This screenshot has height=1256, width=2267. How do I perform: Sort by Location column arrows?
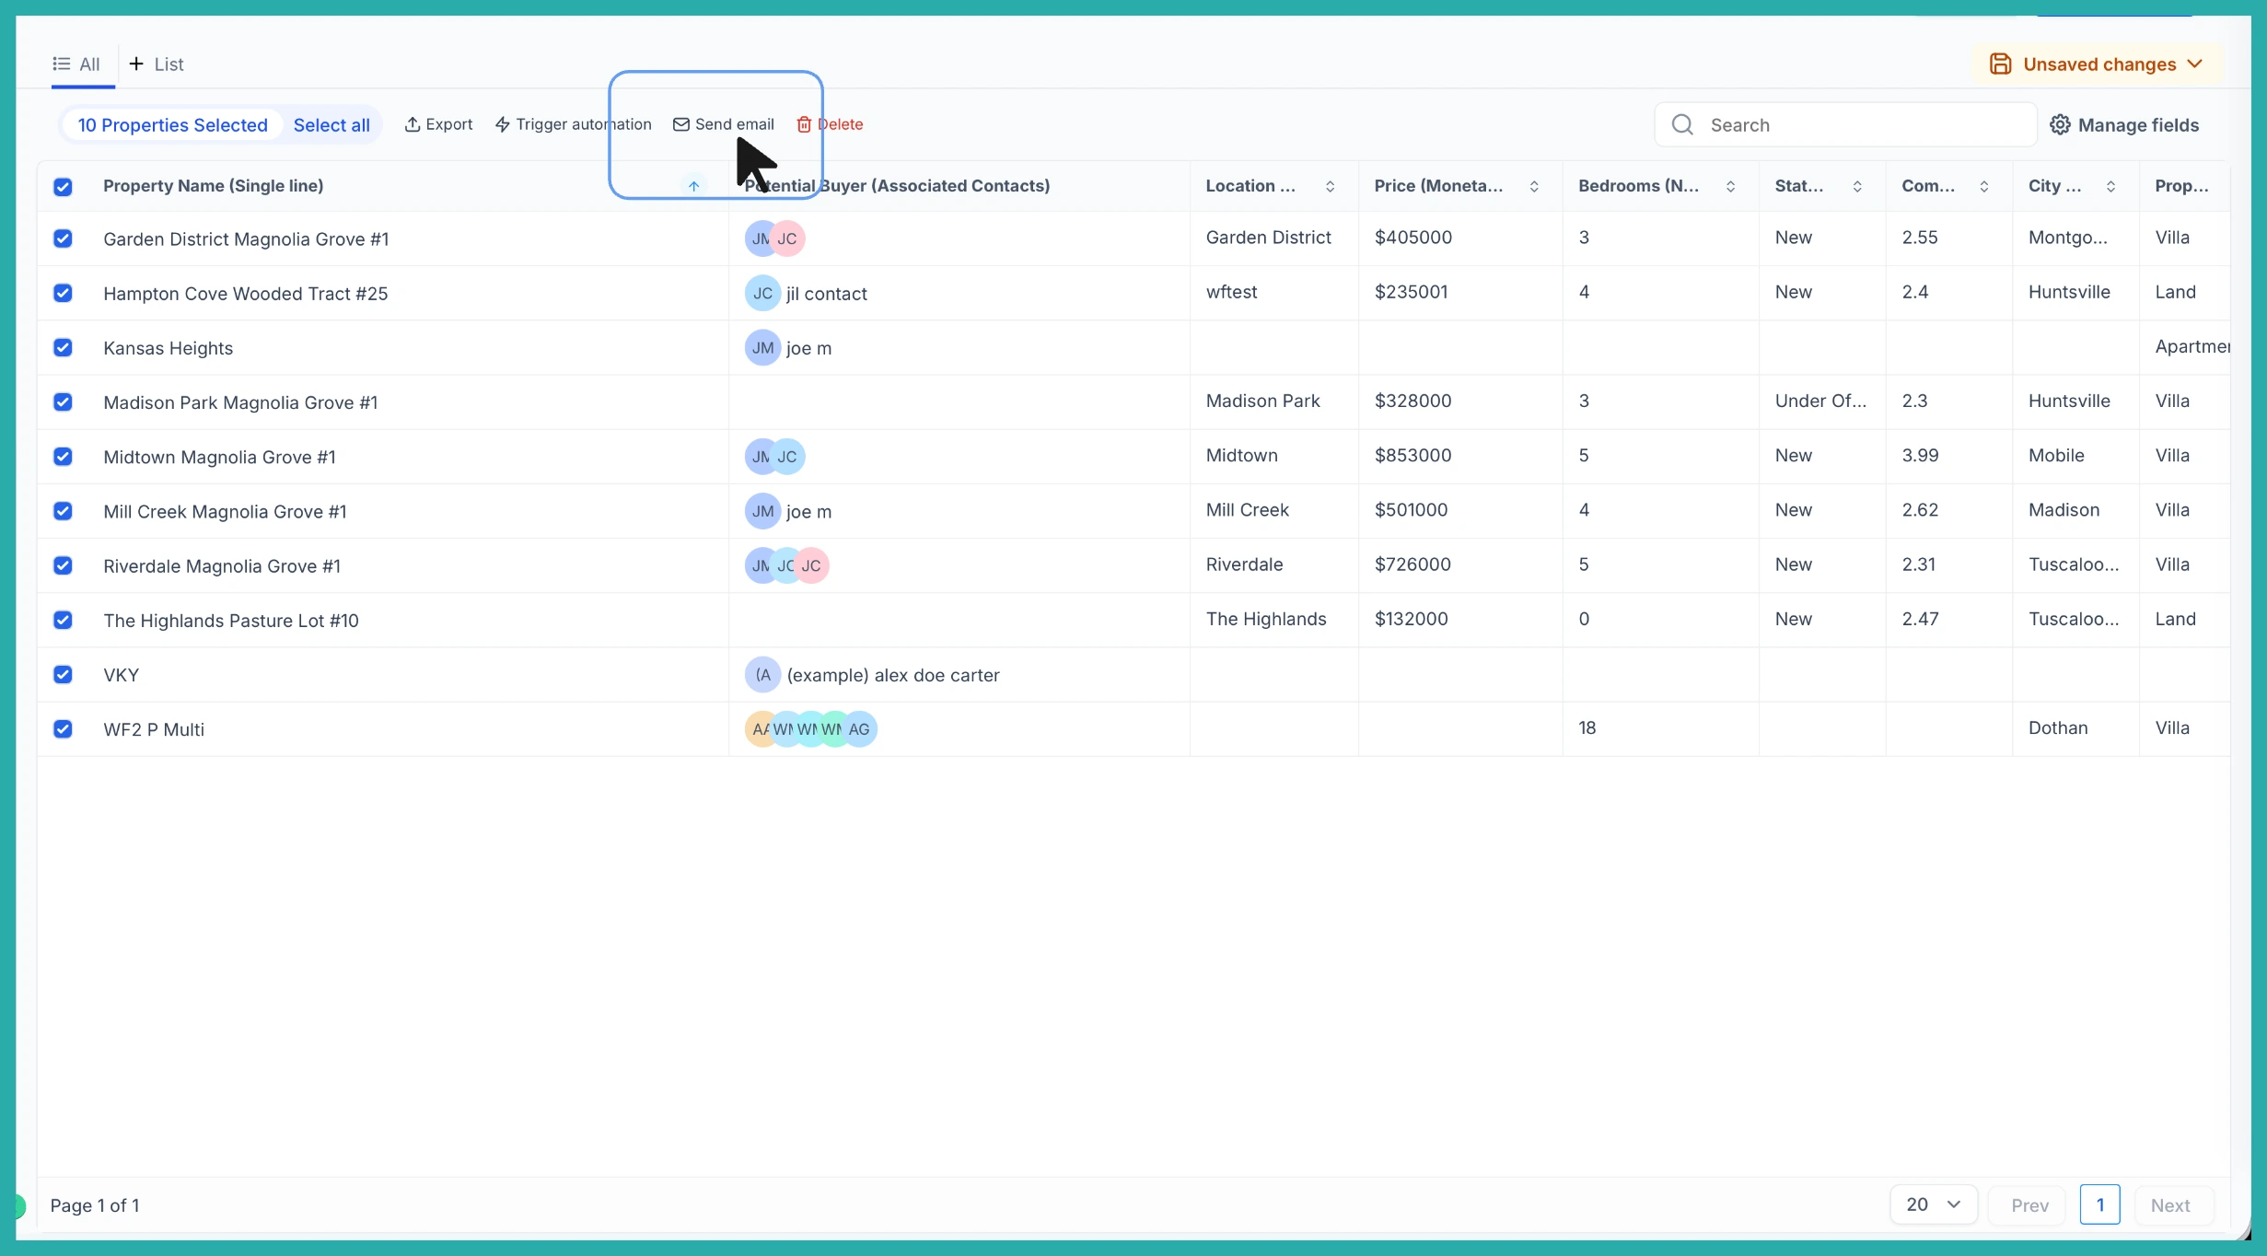1330,186
